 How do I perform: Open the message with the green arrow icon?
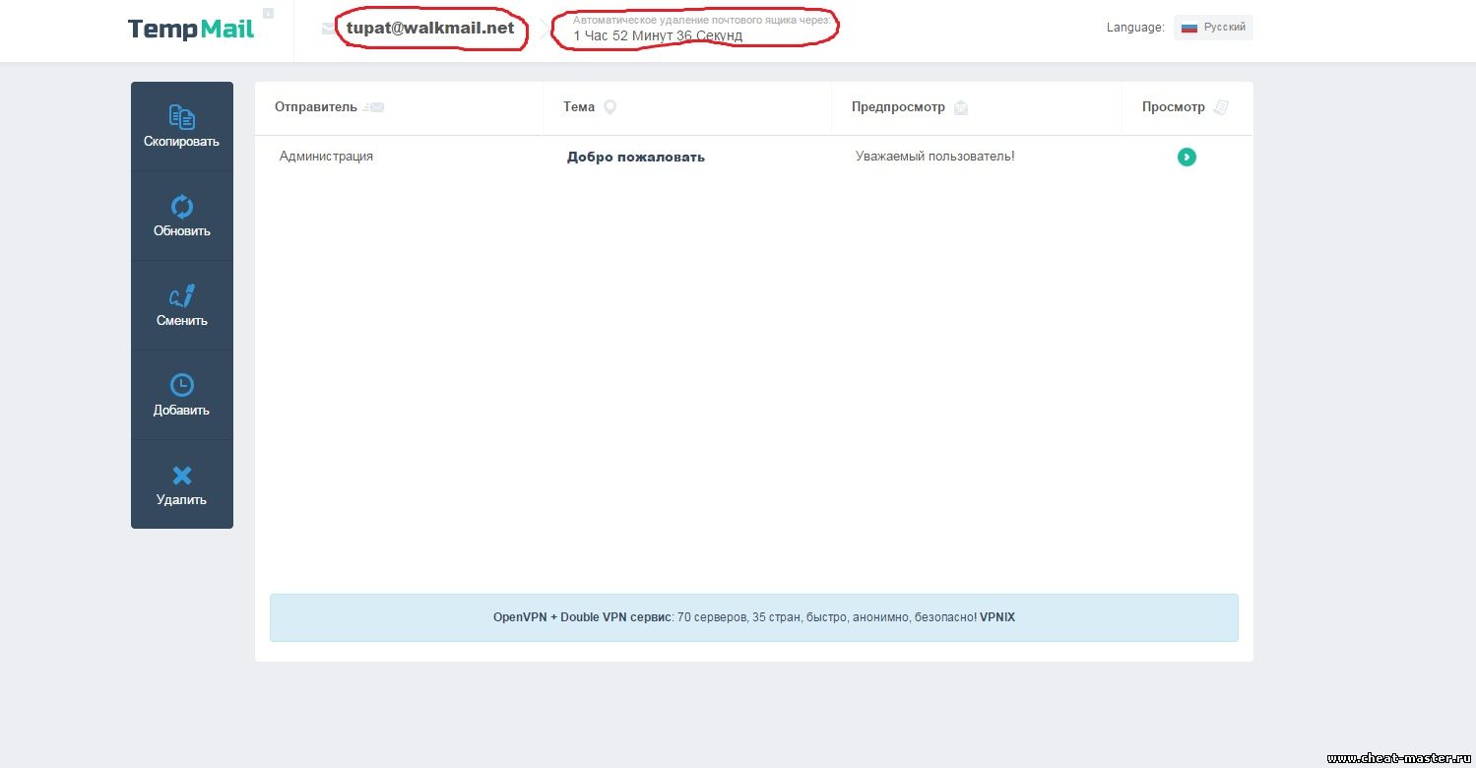pos(1187,157)
